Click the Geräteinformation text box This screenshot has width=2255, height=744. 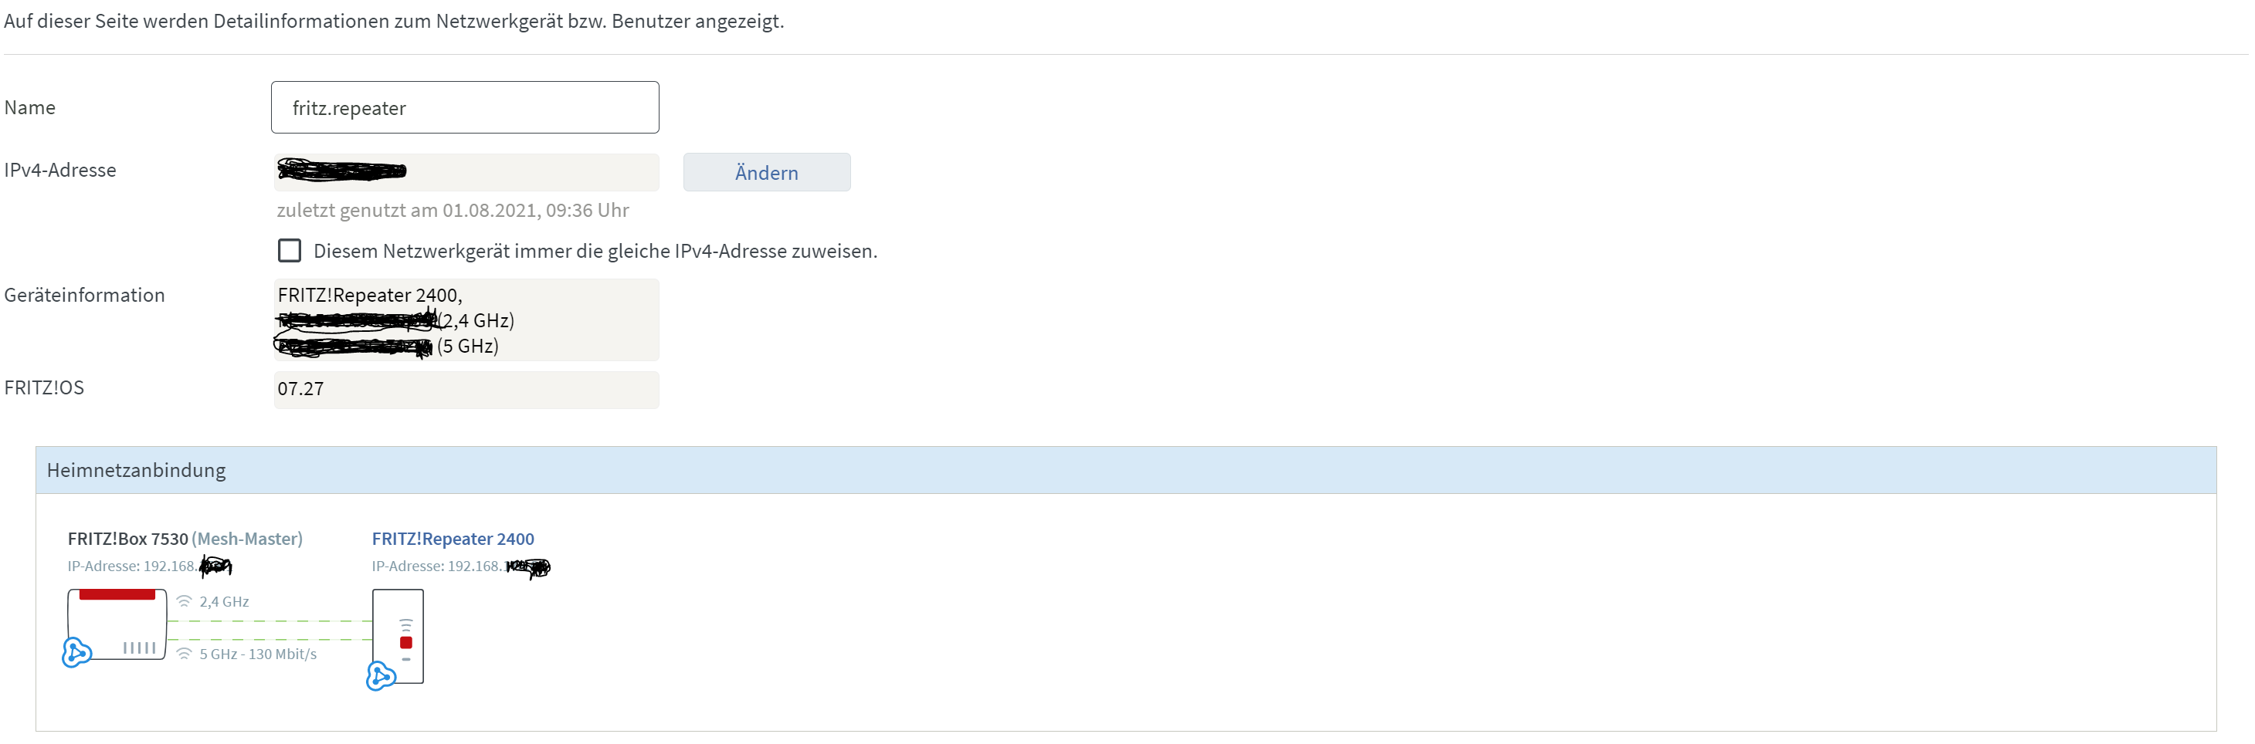coord(466,320)
